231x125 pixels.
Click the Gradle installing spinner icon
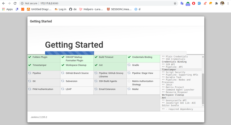coord(129,65)
